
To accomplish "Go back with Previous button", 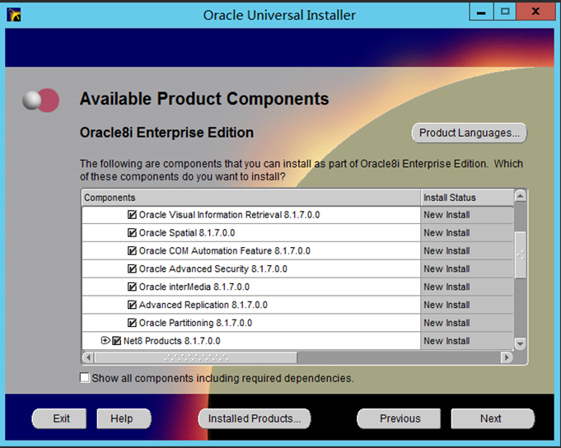I will click(399, 418).
